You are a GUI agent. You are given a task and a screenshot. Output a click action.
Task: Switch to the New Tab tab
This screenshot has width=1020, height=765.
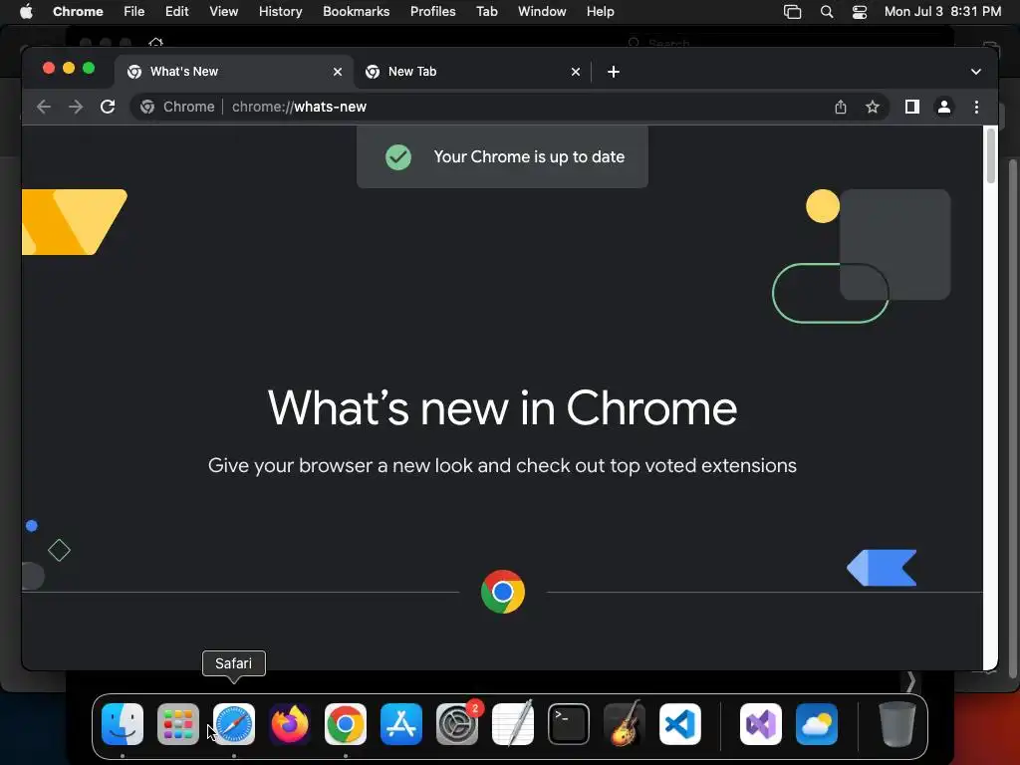click(472, 72)
